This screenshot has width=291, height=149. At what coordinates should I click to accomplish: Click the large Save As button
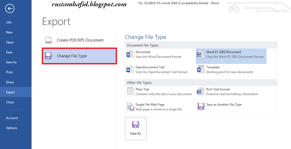click(x=136, y=129)
